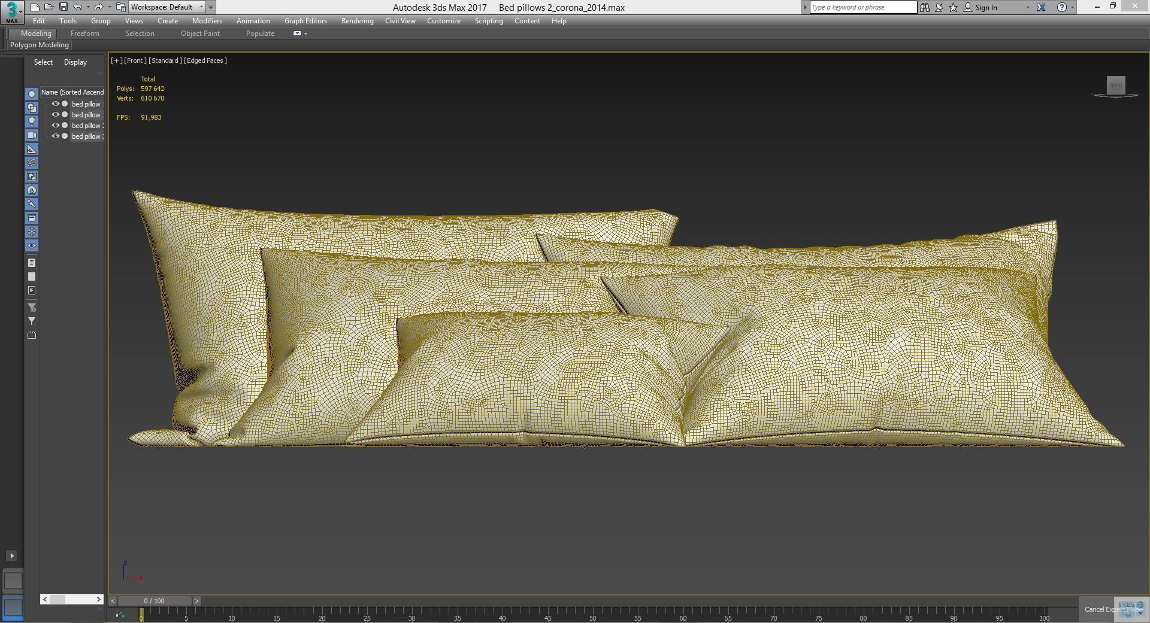Undo the last action
This screenshot has height=623, width=1150.
click(x=78, y=7)
